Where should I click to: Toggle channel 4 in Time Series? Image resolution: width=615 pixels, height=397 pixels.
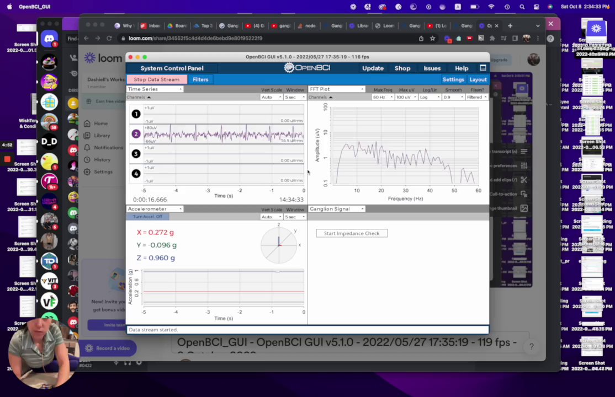[x=136, y=174]
